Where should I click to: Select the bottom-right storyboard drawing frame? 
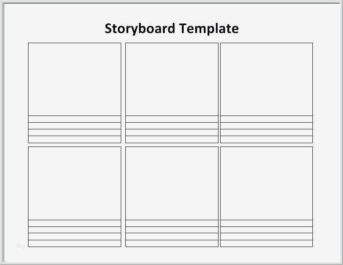point(266,183)
